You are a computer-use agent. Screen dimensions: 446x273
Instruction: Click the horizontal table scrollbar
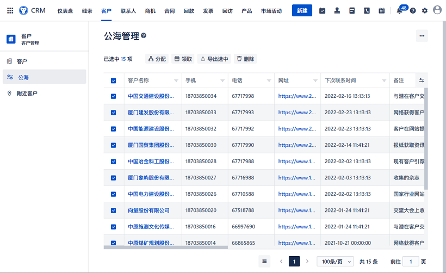[x=166, y=247]
